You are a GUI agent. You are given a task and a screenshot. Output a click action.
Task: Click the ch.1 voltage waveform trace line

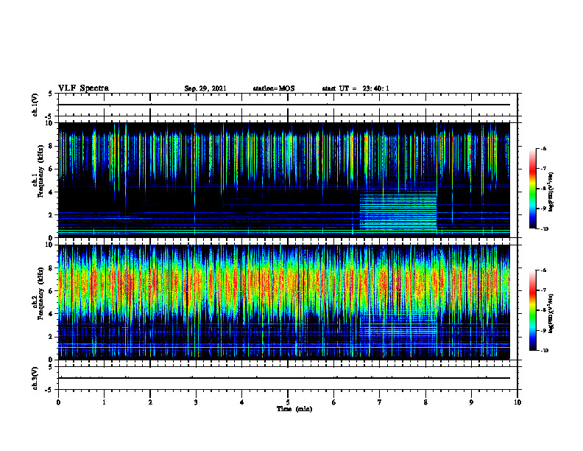[x=284, y=105]
